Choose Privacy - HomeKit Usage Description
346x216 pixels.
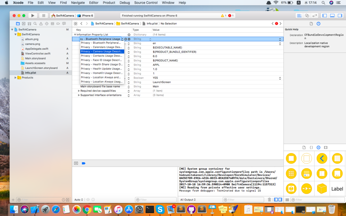(102, 73)
